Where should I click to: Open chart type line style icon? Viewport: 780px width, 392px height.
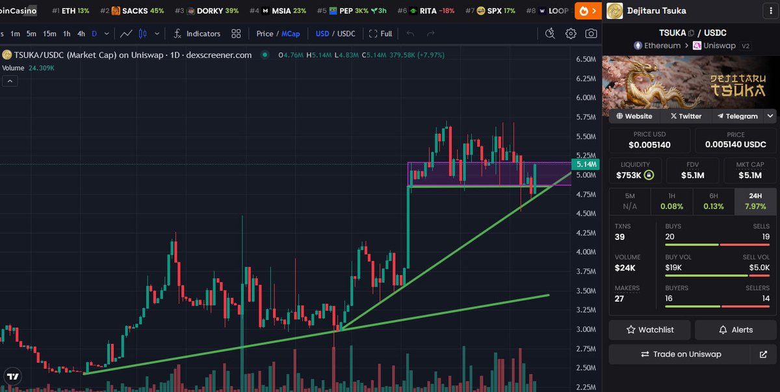point(126,33)
